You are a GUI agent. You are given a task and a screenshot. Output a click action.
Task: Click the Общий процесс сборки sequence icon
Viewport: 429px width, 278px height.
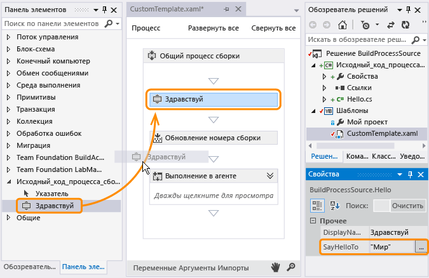(152, 55)
